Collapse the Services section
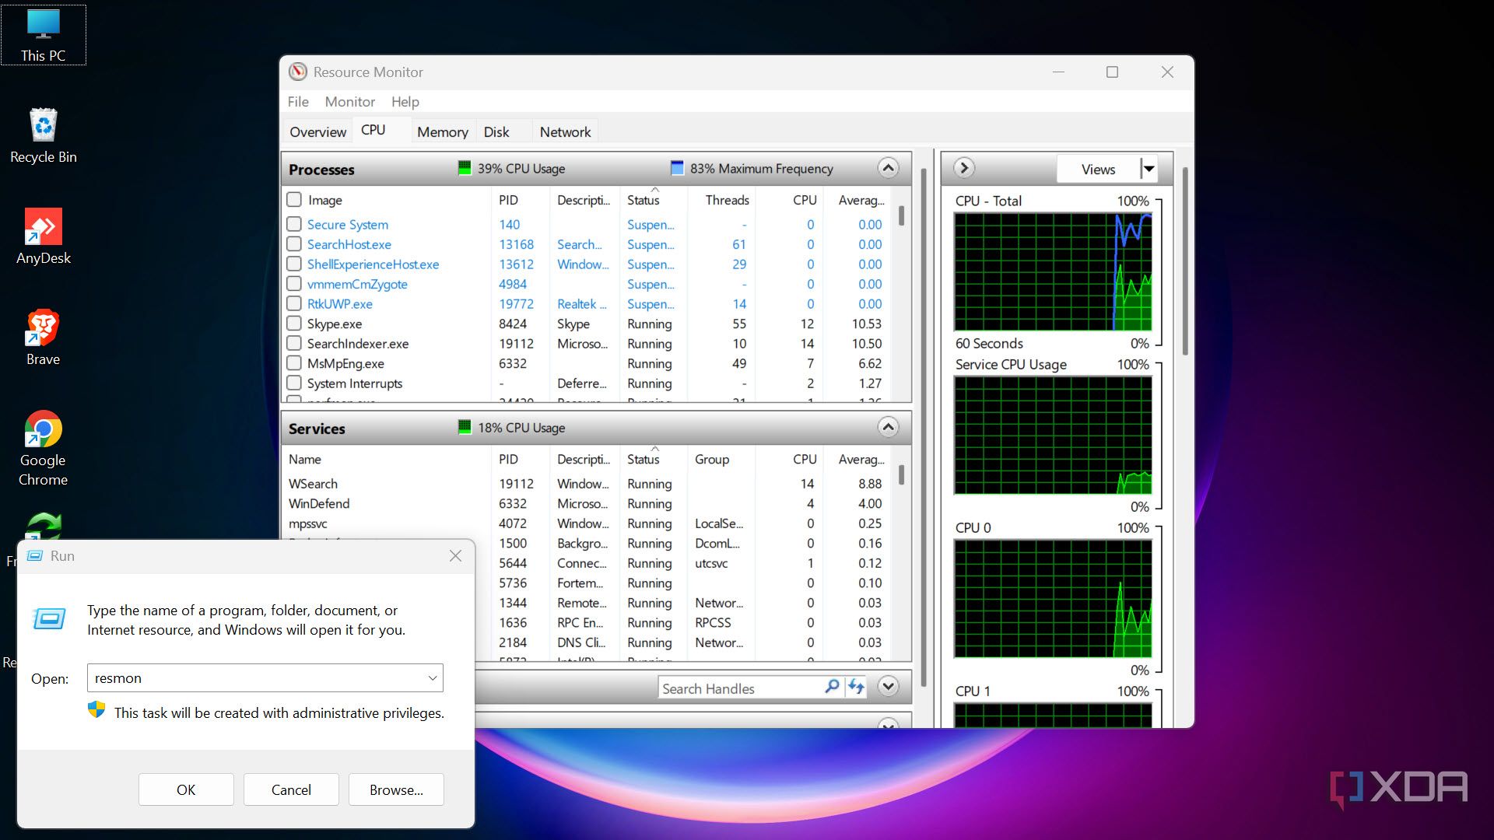The height and width of the screenshot is (840, 1494). tap(888, 427)
